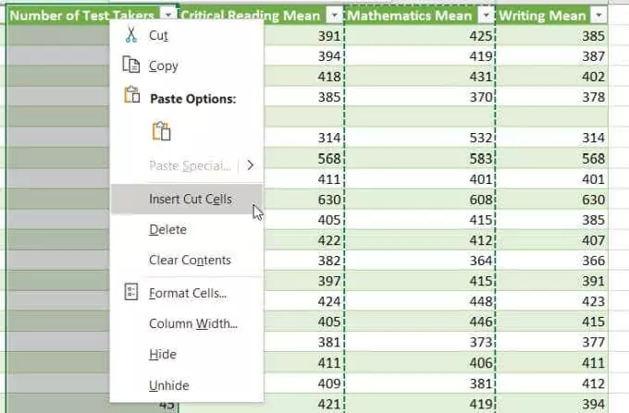Click the Mathematics Mean header
The height and width of the screenshot is (413, 629).
point(410,16)
